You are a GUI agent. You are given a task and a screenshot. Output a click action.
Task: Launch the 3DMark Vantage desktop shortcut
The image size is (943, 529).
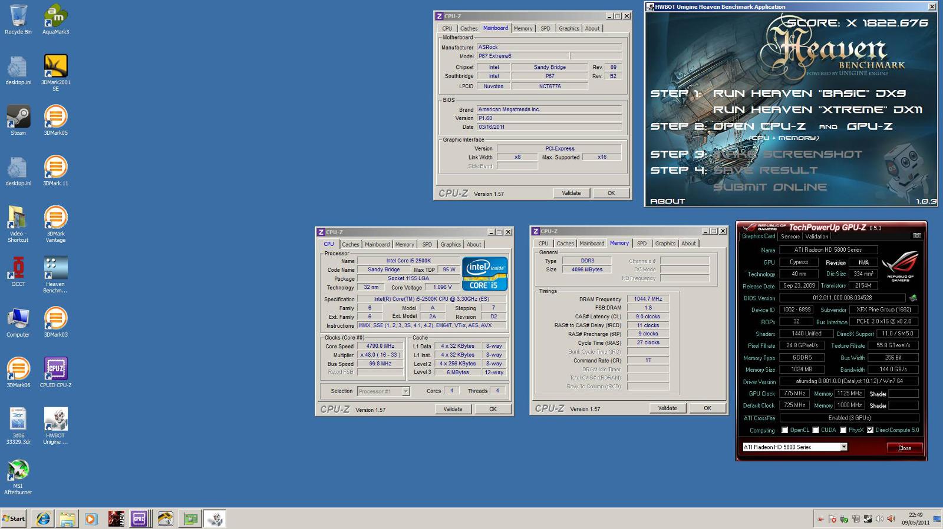point(55,224)
